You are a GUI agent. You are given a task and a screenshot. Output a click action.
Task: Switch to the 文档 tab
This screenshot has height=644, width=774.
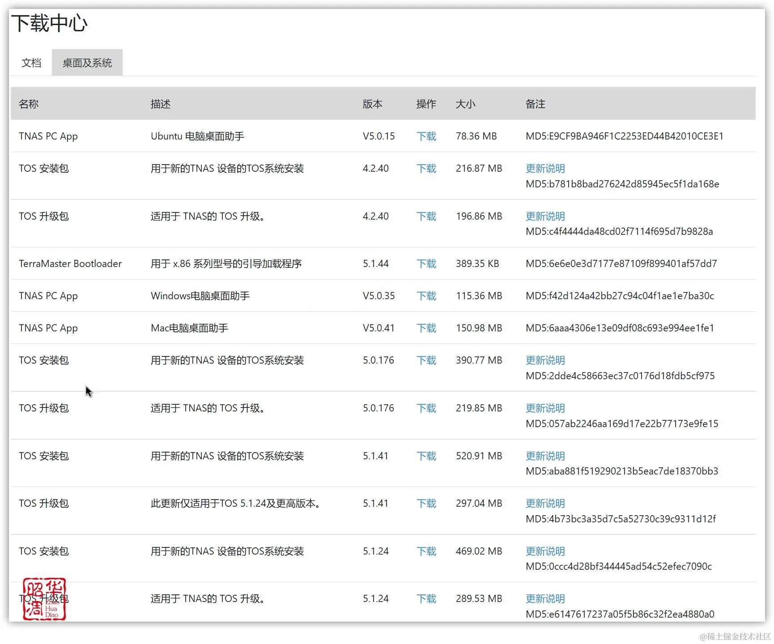31,63
